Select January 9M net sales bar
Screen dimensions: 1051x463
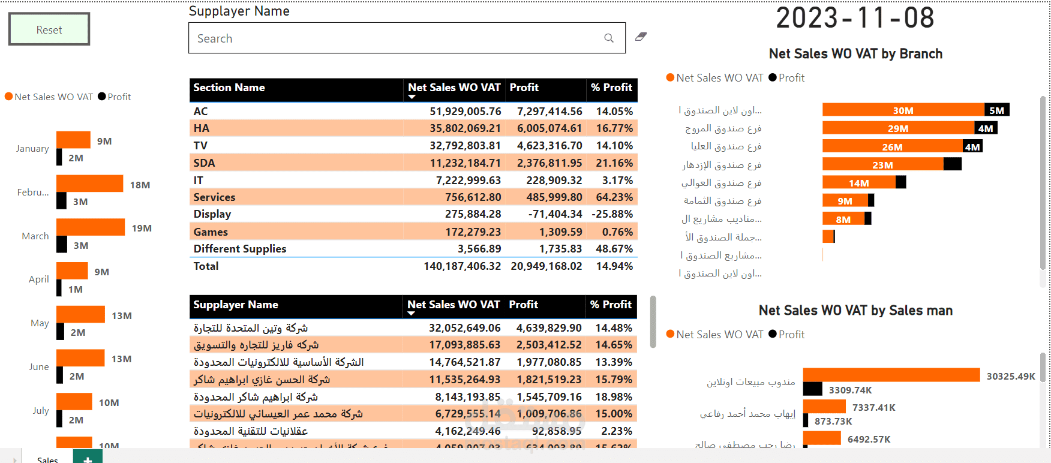click(x=73, y=140)
